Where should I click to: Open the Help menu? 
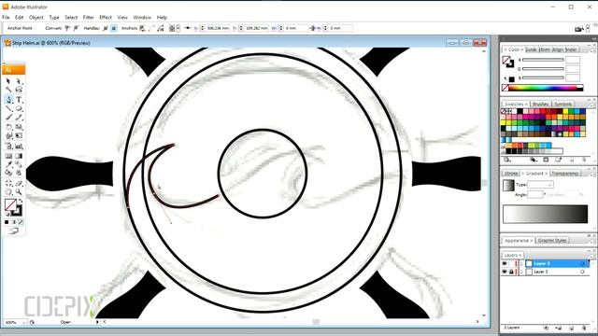coord(162,18)
